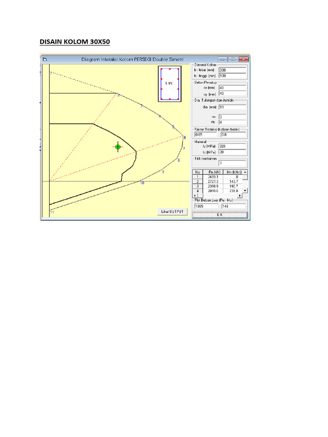The height and width of the screenshot is (437, 328).
Task: Select table row number 2
Action: click(198, 181)
